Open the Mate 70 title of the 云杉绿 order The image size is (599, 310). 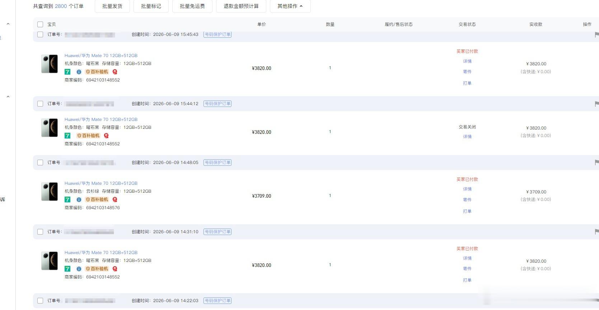[101, 183]
